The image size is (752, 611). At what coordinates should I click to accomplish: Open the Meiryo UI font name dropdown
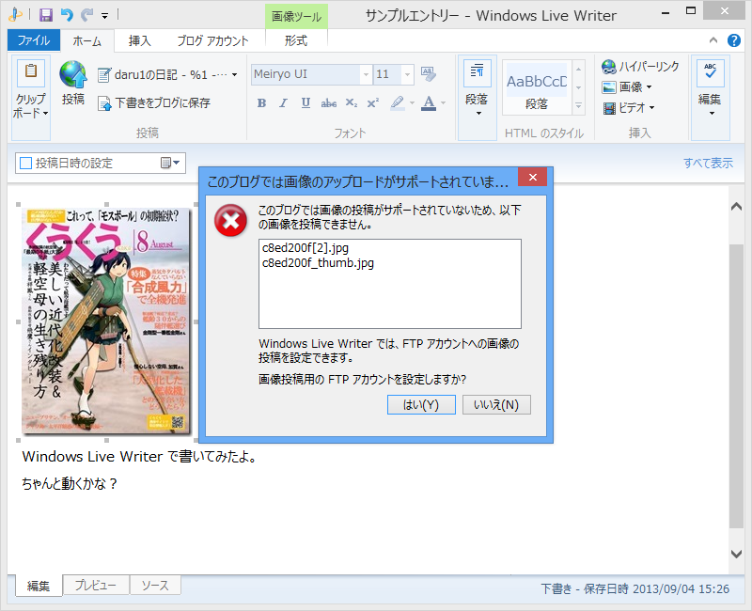[366, 74]
